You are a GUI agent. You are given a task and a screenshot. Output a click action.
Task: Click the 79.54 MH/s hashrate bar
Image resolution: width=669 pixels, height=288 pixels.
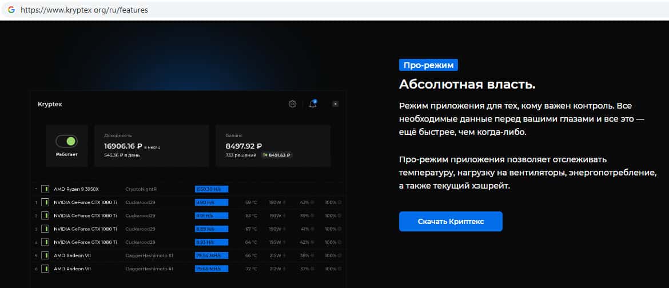tap(212, 255)
